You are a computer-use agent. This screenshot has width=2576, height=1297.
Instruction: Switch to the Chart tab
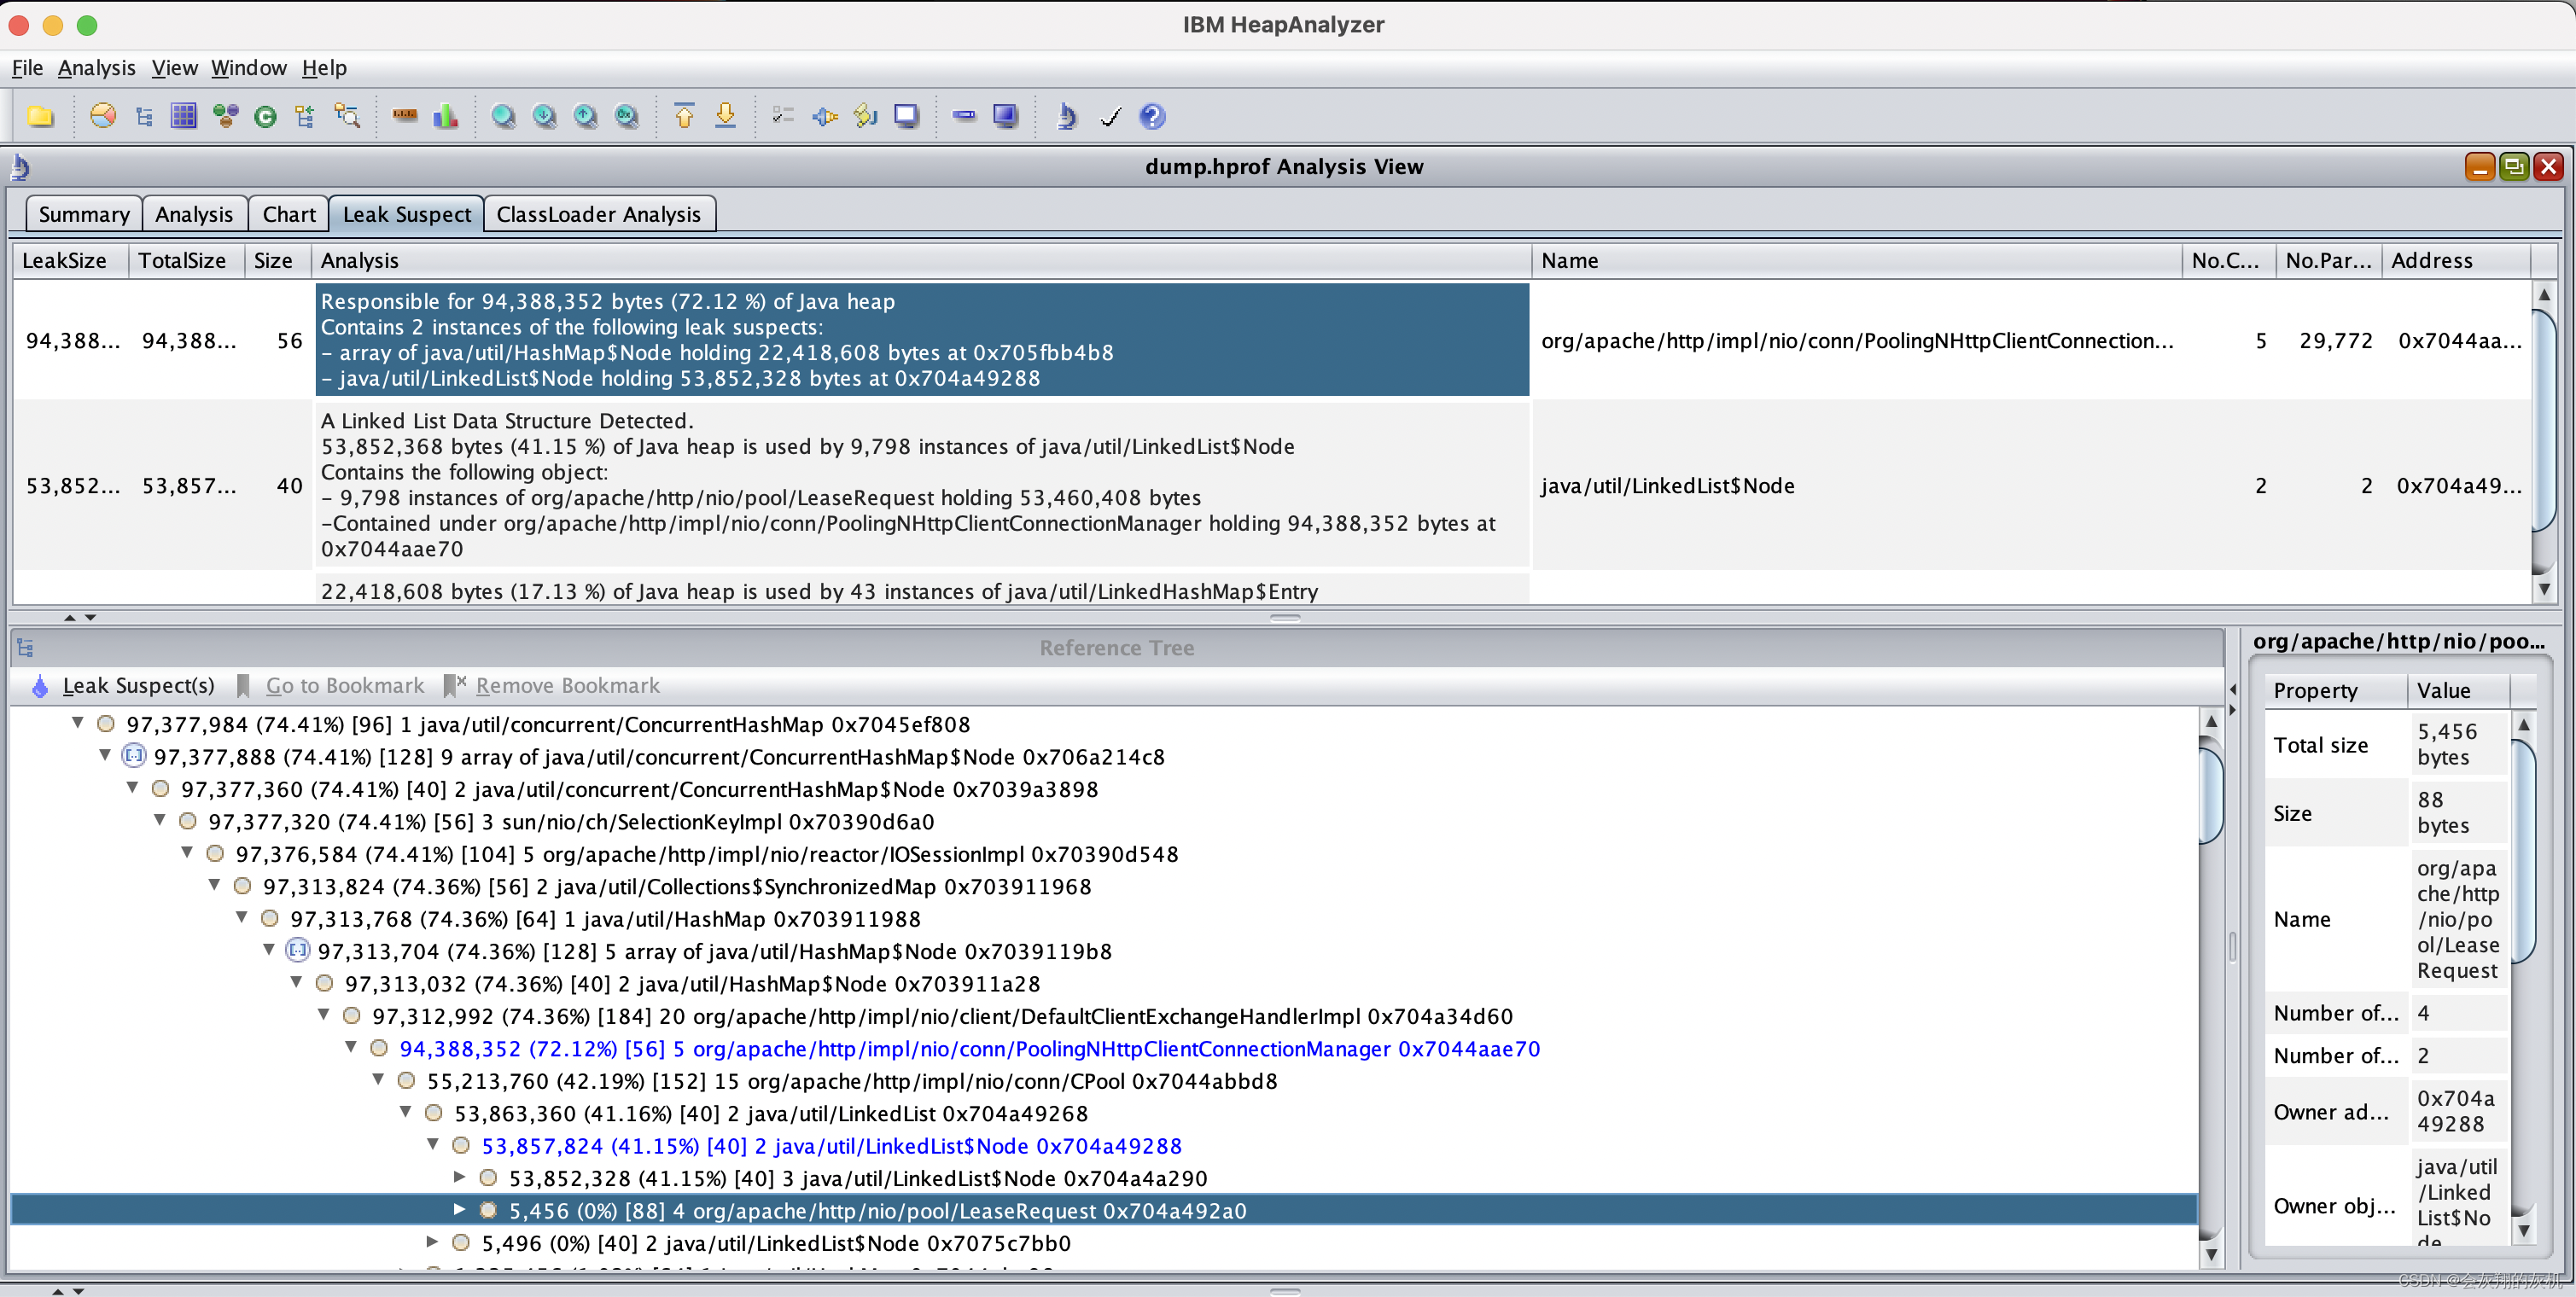[x=289, y=214]
